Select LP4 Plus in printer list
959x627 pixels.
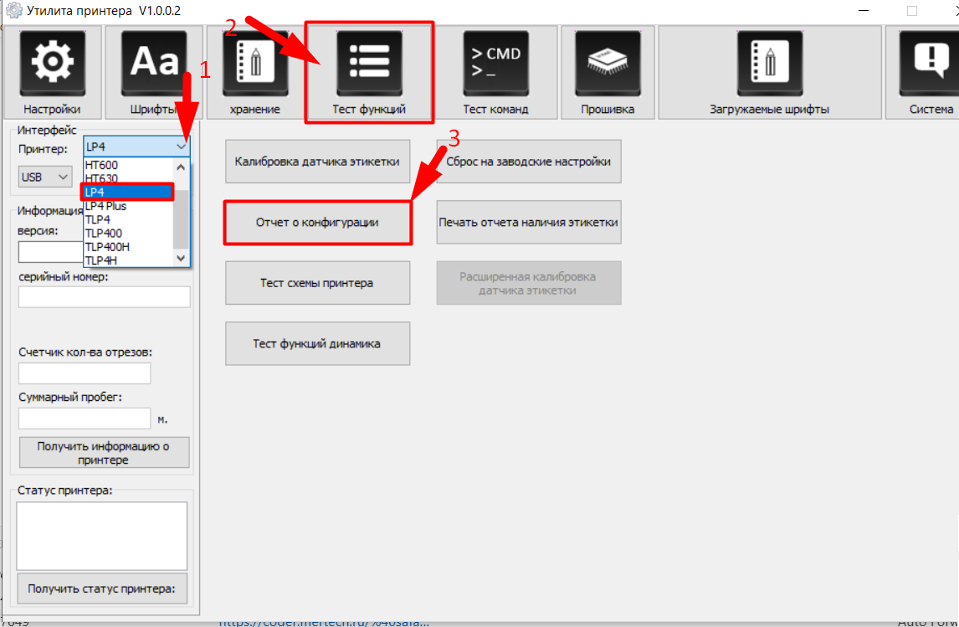pyautogui.click(x=105, y=206)
